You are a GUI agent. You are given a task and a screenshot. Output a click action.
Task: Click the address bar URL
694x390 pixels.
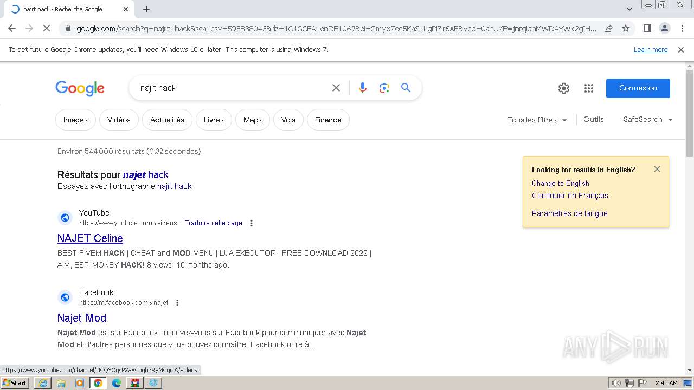coord(336,28)
